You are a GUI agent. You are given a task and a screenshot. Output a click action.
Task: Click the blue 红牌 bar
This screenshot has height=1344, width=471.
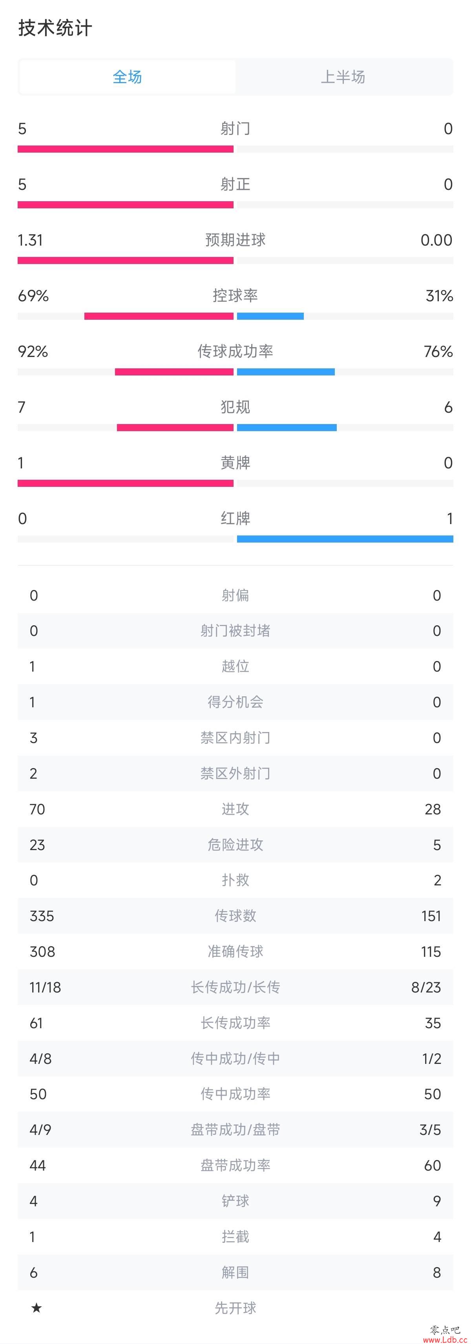345,539
